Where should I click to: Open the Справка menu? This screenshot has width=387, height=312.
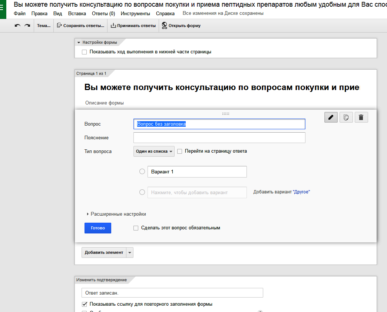tap(165, 14)
